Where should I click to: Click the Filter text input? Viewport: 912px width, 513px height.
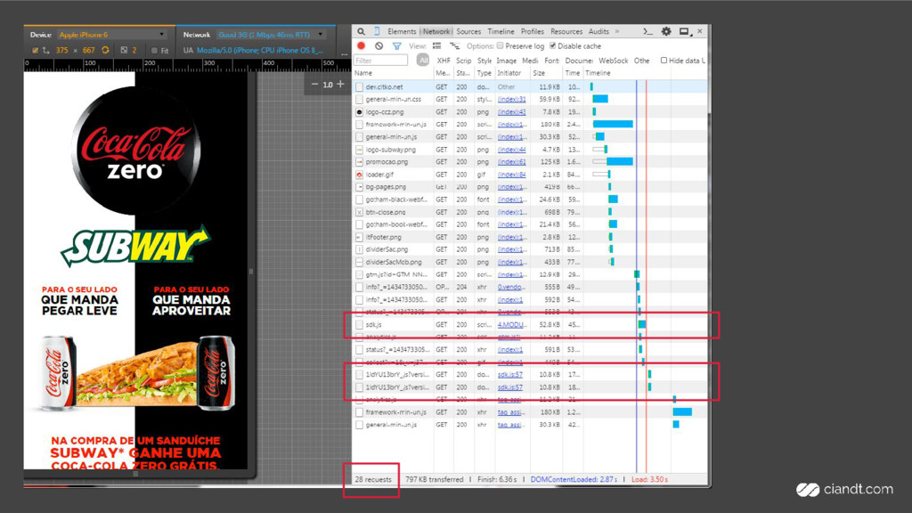point(381,61)
